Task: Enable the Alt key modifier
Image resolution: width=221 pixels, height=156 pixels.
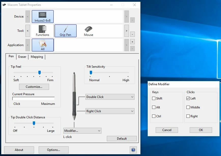Action: coord(154,107)
